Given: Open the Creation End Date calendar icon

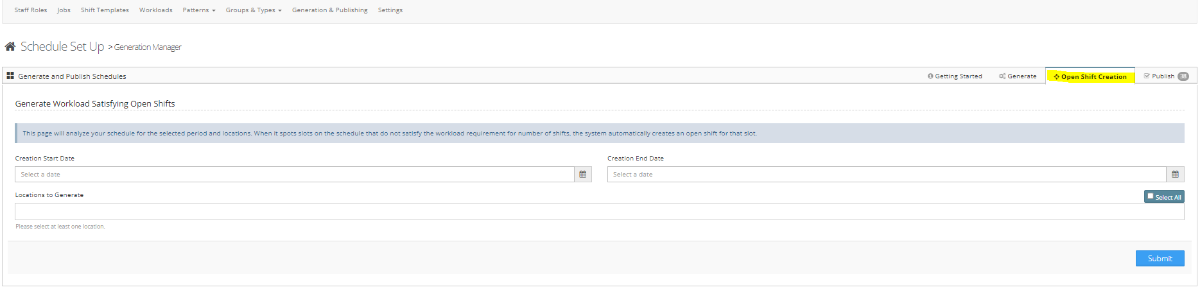Looking at the screenshot, I should (1175, 175).
